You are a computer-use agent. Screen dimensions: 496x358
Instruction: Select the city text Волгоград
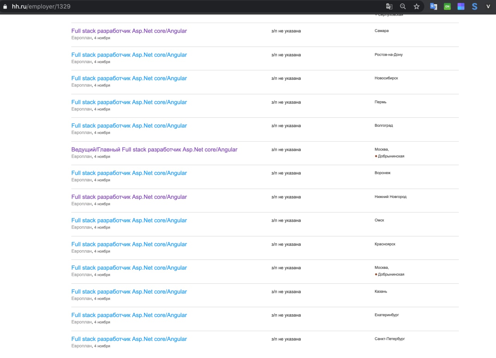point(384,126)
